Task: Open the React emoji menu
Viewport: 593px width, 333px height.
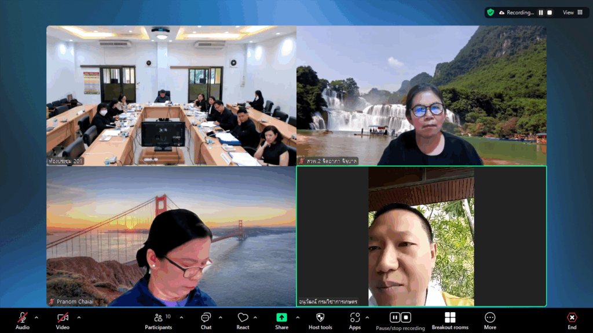Action: 243,321
